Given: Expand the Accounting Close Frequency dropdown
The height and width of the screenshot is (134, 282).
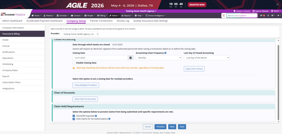Looking at the screenshot, I should 159,58.
